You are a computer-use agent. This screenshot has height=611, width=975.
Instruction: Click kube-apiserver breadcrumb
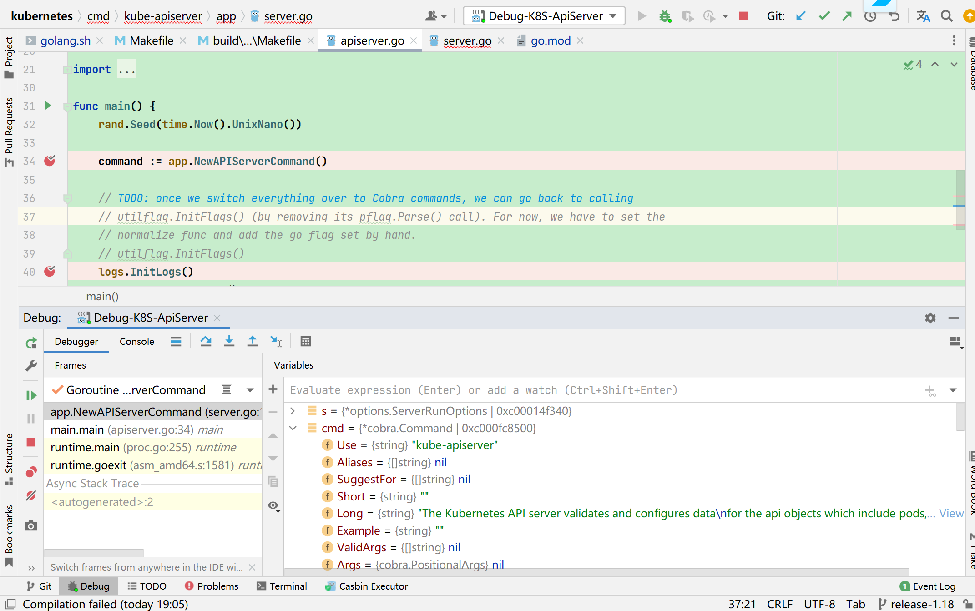(163, 16)
